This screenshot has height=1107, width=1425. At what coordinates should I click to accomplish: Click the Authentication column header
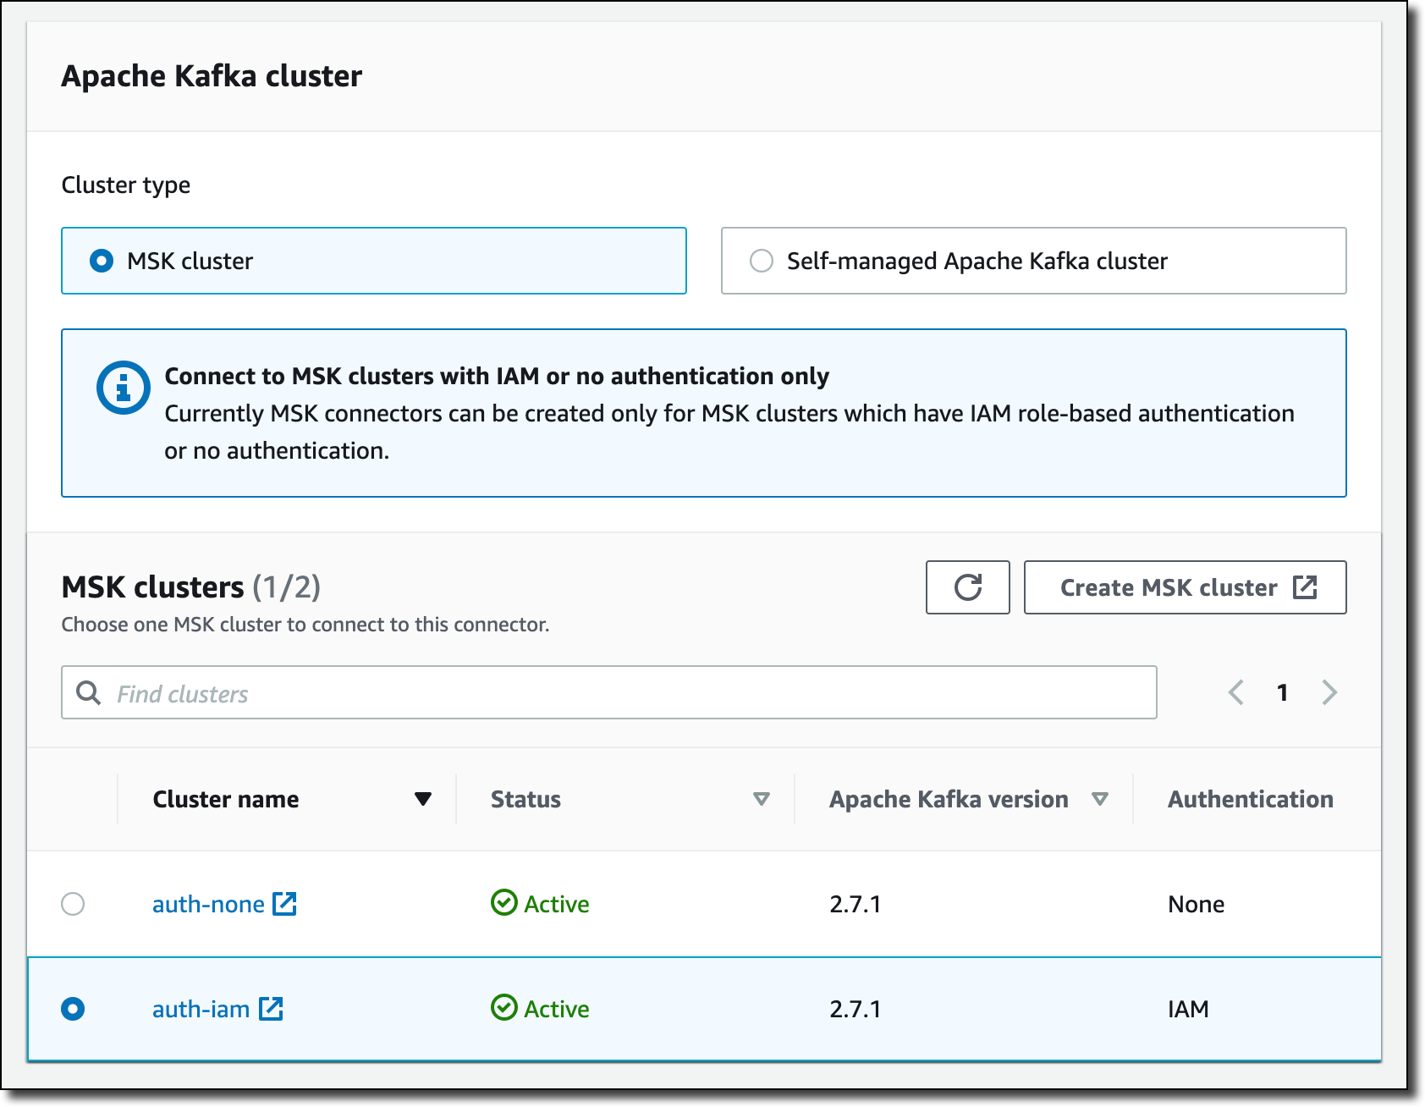(1250, 799)
